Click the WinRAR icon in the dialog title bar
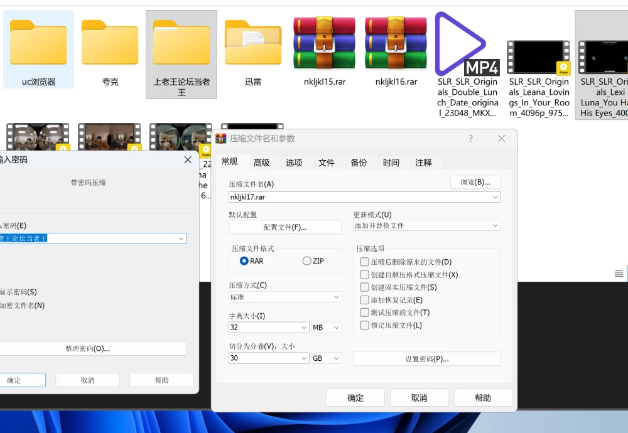 [221, 139]
